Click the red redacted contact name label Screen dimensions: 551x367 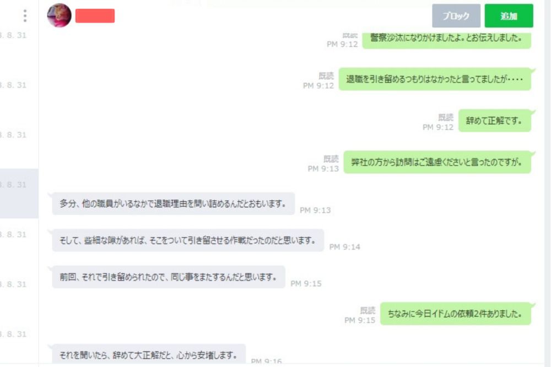tap(95, 16)
